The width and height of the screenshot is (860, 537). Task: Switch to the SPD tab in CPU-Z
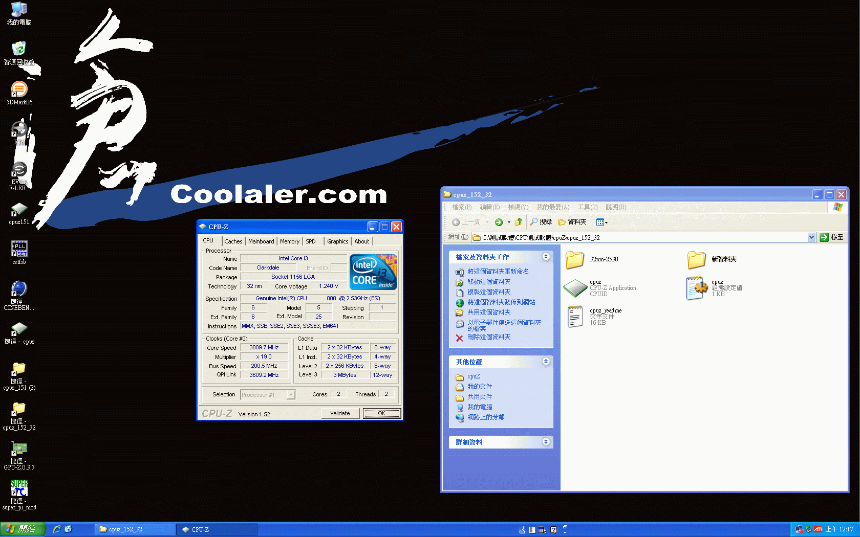point(311,241)
